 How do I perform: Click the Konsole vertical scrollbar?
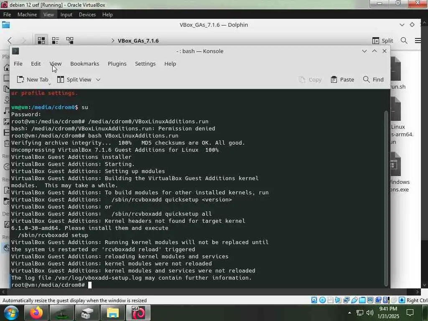click(386, 198)
